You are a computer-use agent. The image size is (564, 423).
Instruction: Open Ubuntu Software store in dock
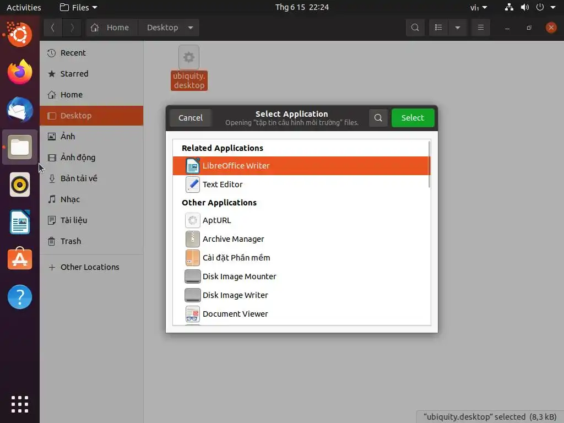tap(20, 259)
